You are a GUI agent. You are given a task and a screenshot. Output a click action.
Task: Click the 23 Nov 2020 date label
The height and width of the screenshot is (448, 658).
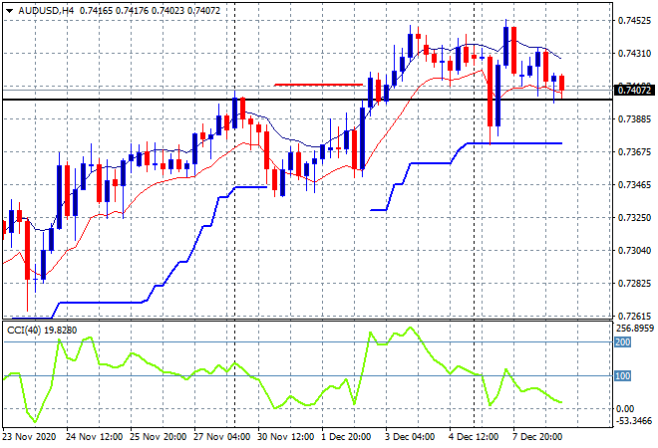pyautogui.click(x=29, y=436)
